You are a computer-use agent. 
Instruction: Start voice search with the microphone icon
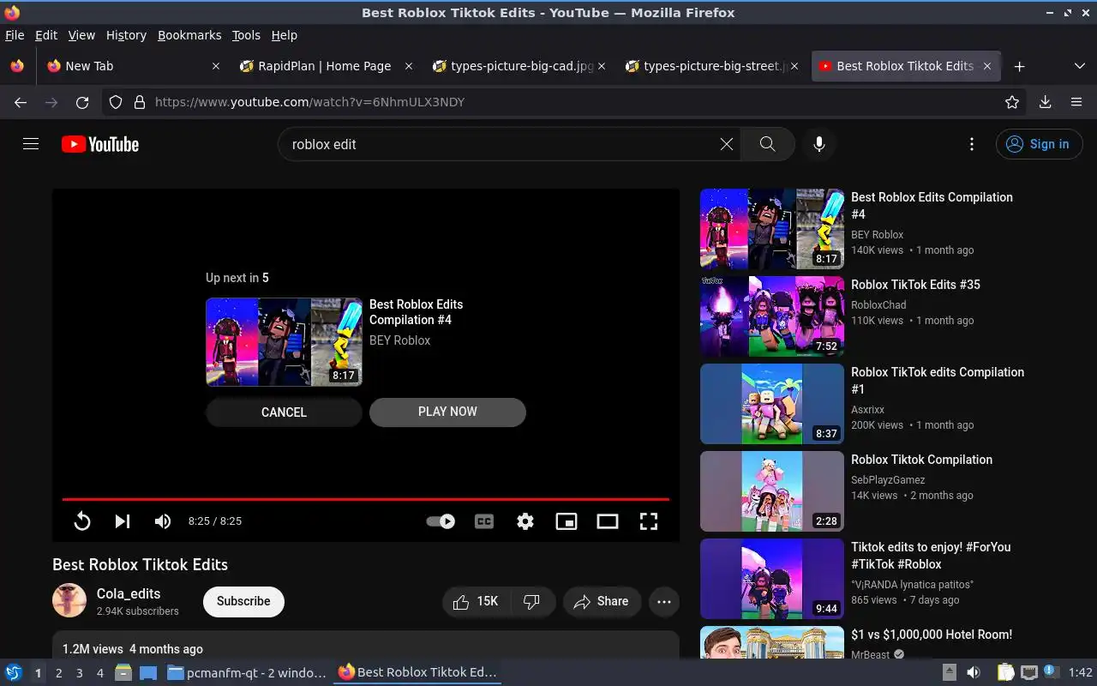coord(819,144)
